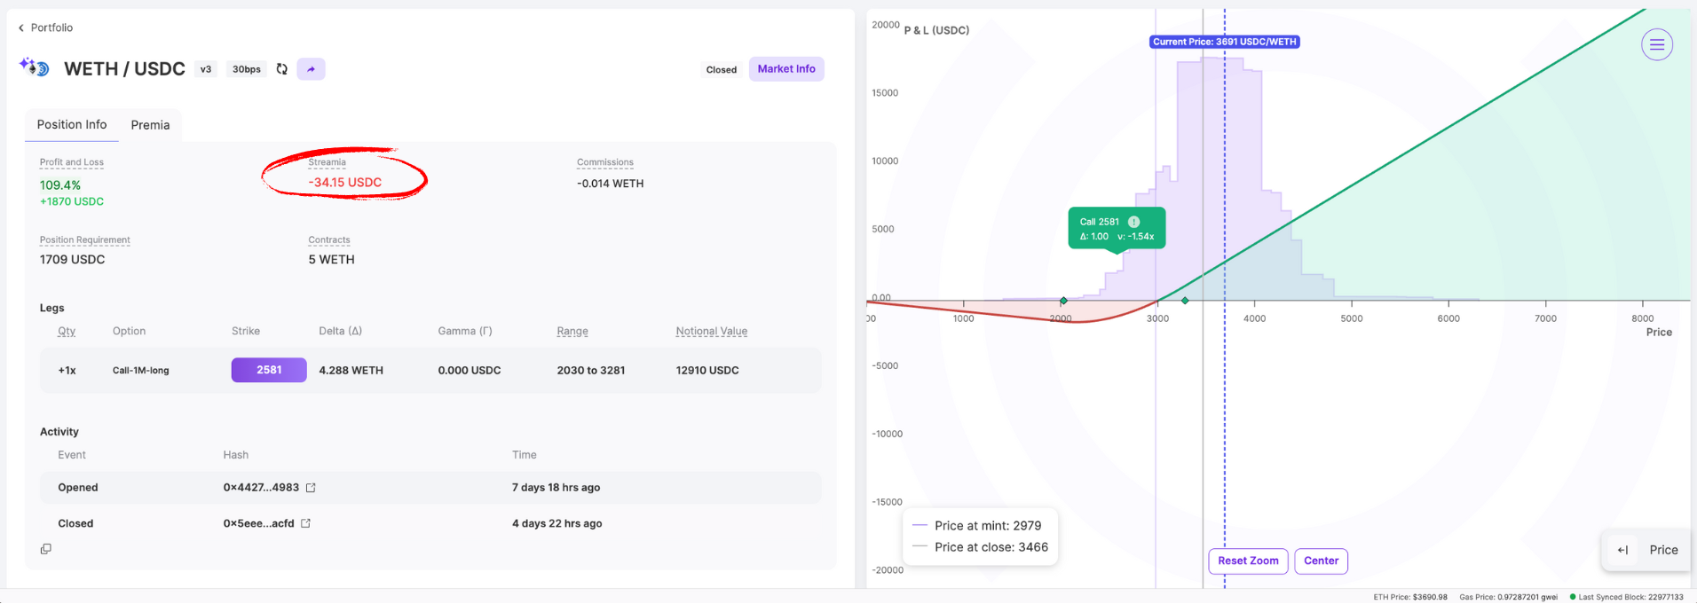Select the Call-1M-long leg option name
1697x604 pixels.
tap(140, 371)
